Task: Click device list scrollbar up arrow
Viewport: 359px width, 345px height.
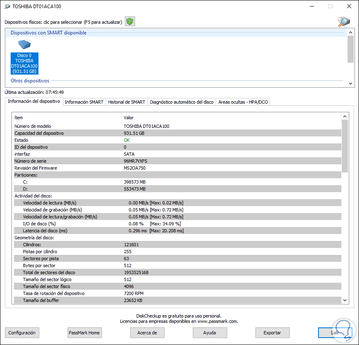Action: [350, 32]
